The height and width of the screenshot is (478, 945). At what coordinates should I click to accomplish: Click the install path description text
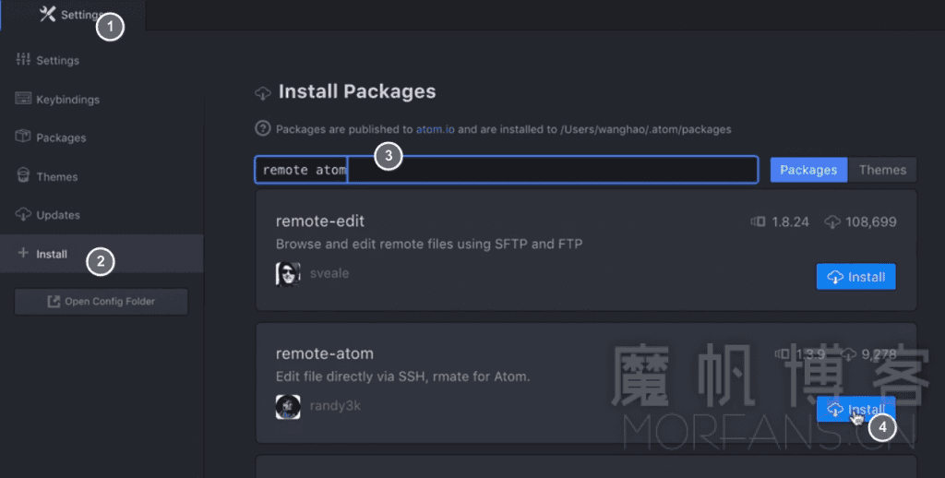click(503, 129)
